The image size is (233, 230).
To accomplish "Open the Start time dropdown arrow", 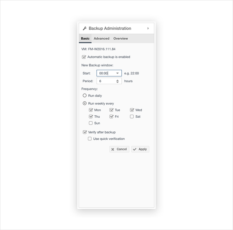I will pyautogui.click(x=118, y=73).
